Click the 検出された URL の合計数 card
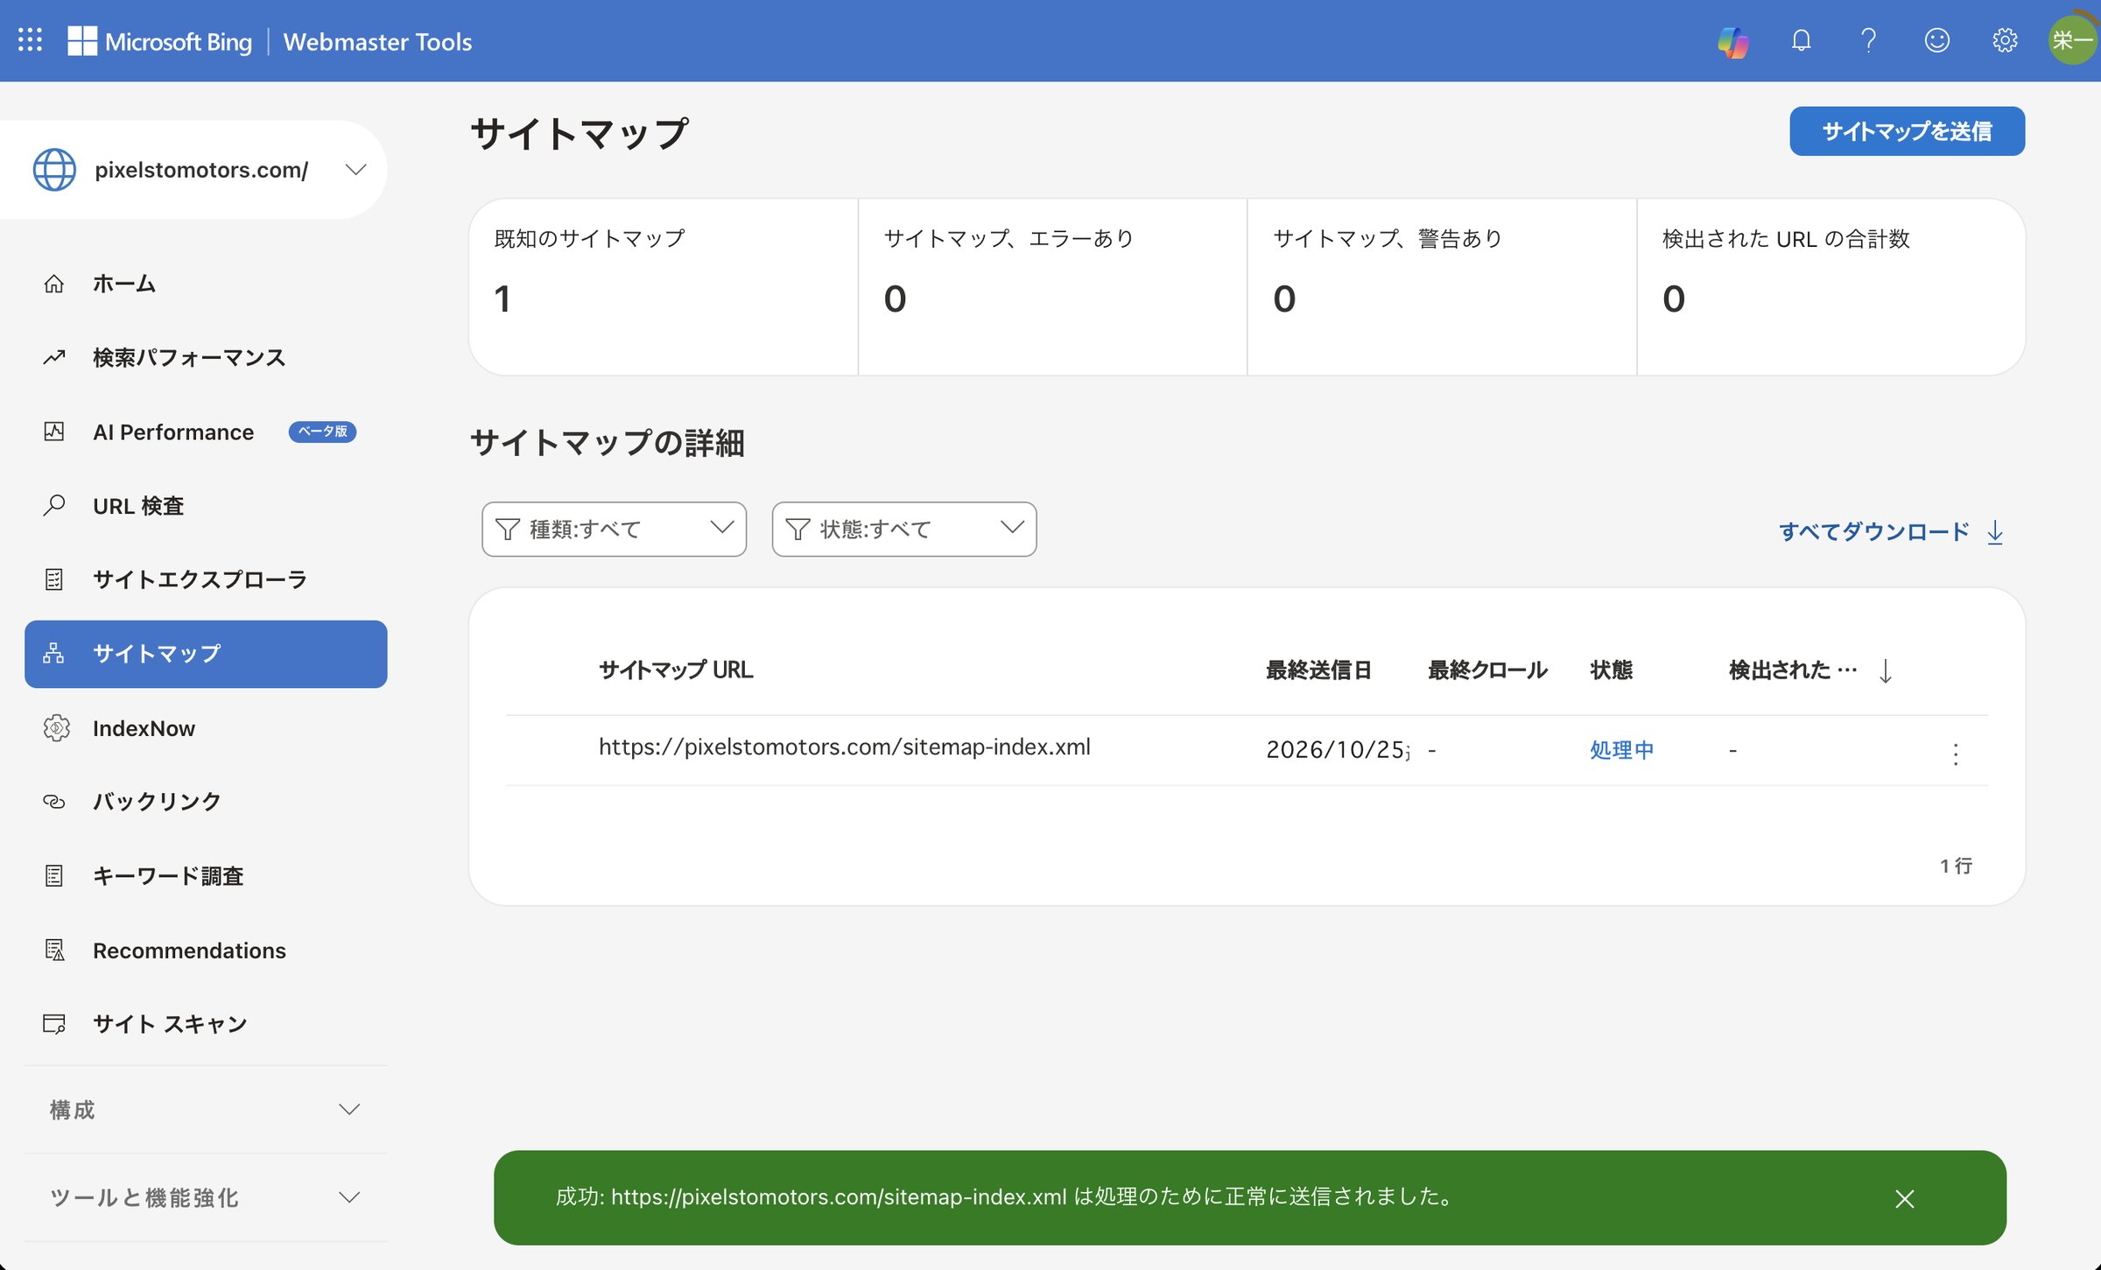Image resolution: width=2101 pixels, height=1270 pixels. coord(1830,287)
